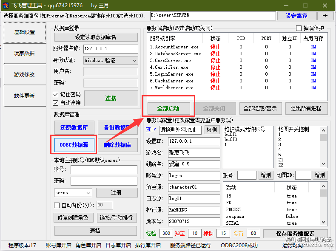Click the 删除数据库 button
This screenshot has width=336, height=251.
coord(117,145)
